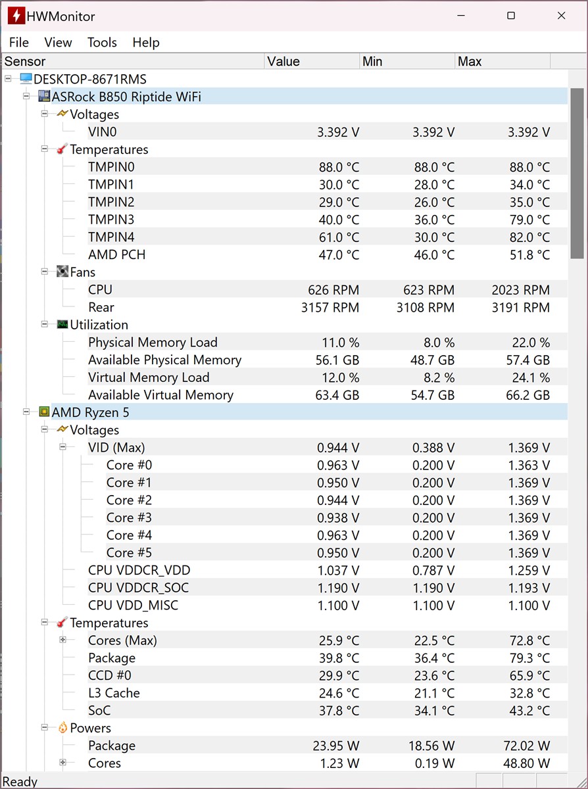Click the CPU Voltages lightning icon
This screenshot has height=789, width=588.
pyautogui.click(x=62, y=430)
